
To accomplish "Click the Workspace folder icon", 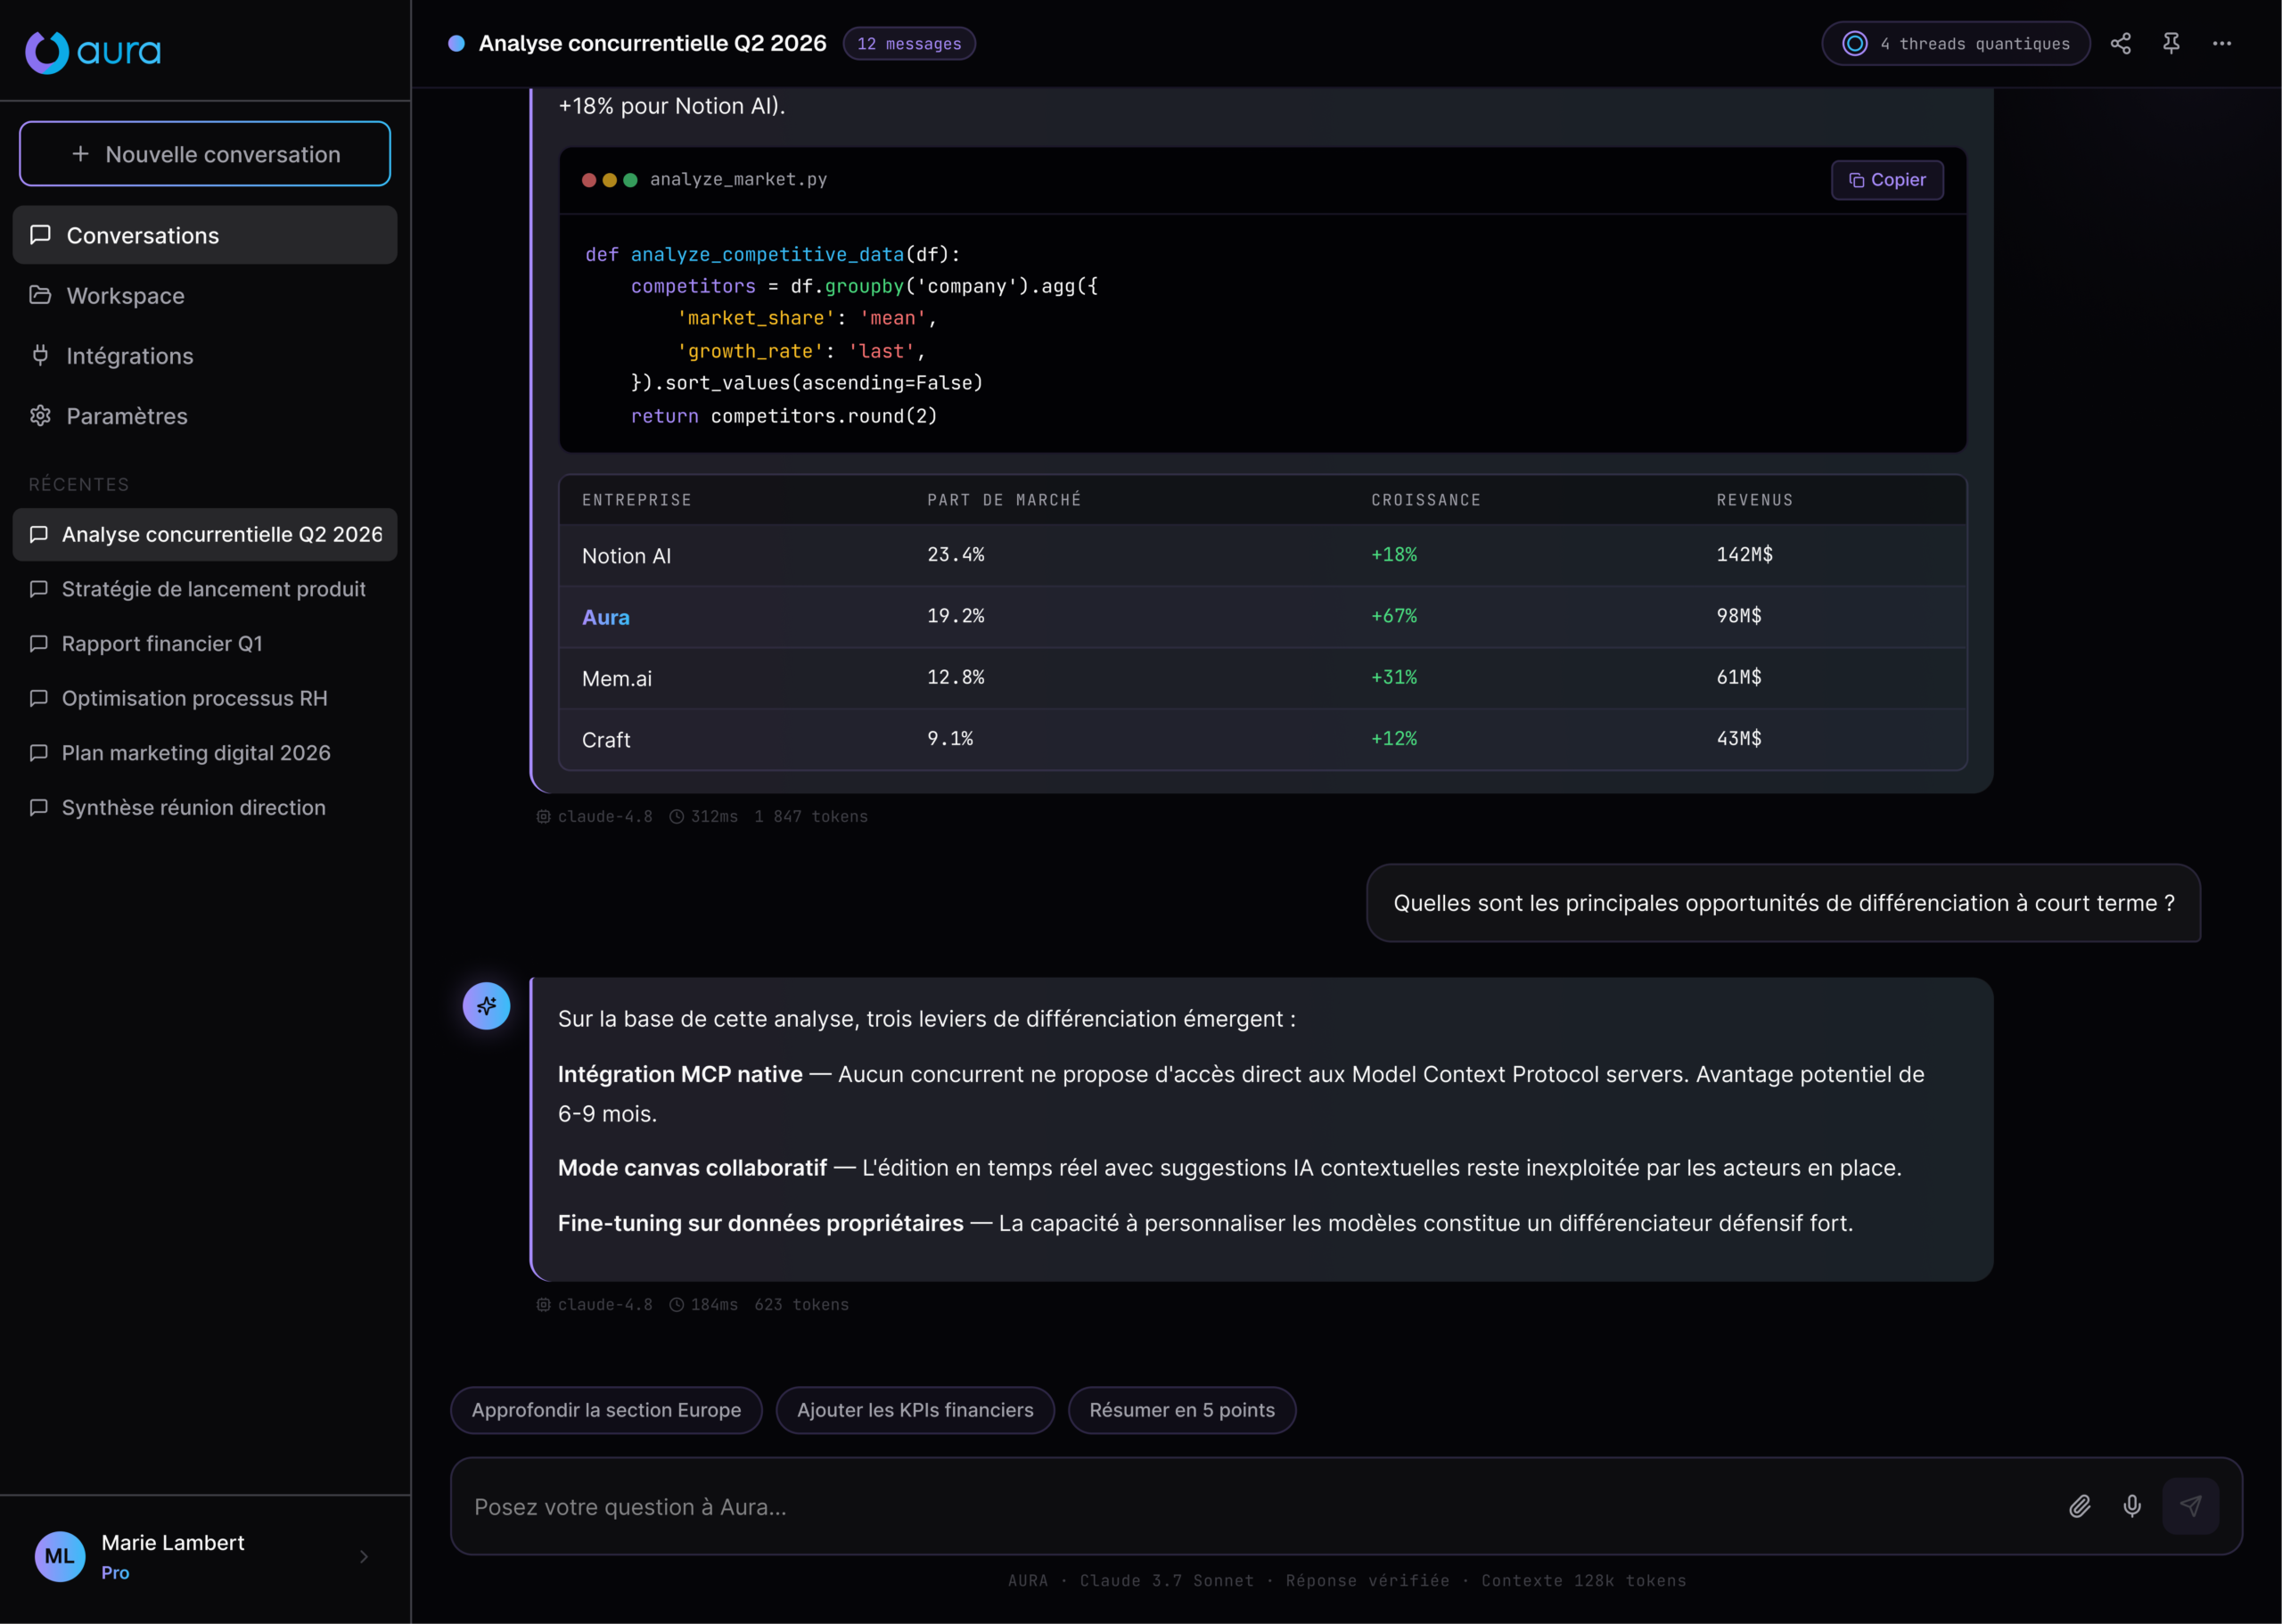I will coord(40,295).
